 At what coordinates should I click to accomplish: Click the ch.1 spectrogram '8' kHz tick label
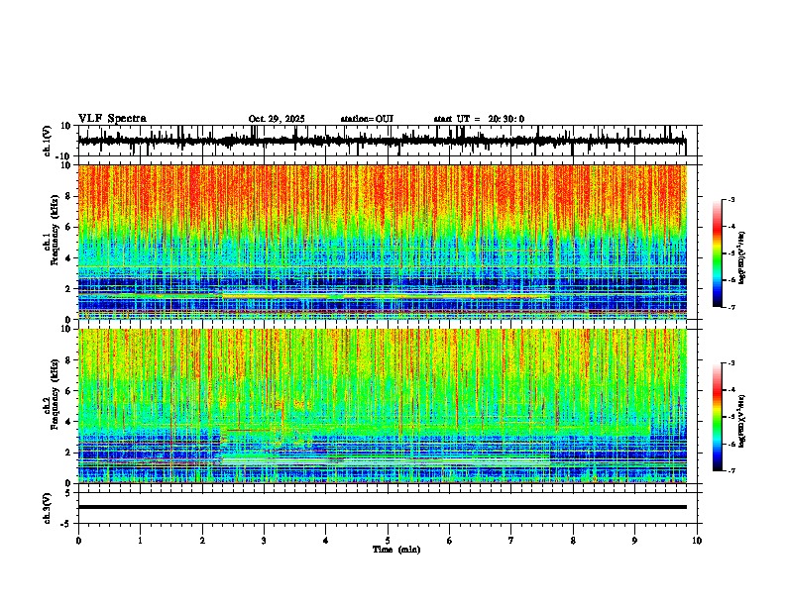point(69,196)
